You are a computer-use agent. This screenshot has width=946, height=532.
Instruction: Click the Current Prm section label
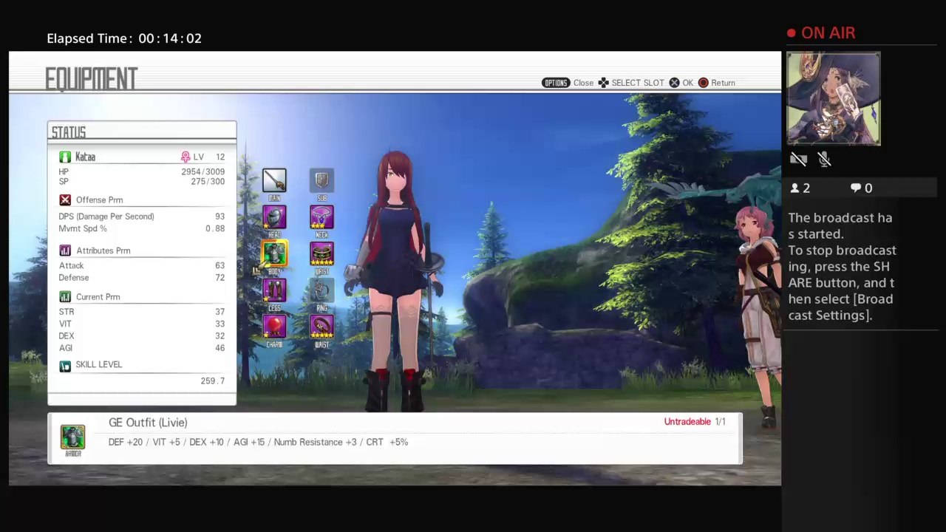tap(98, 297)
